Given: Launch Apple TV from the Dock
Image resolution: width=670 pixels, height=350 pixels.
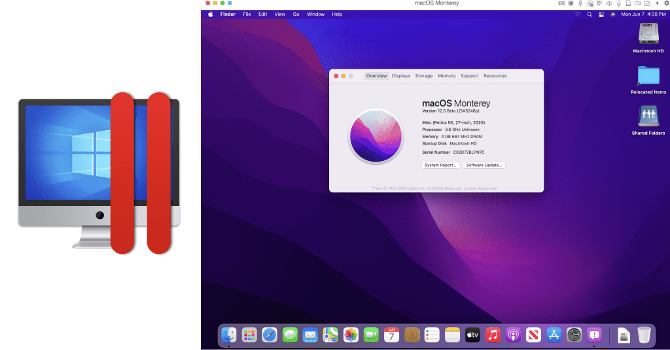Looking at the screenshot, I should pos(472,335).
